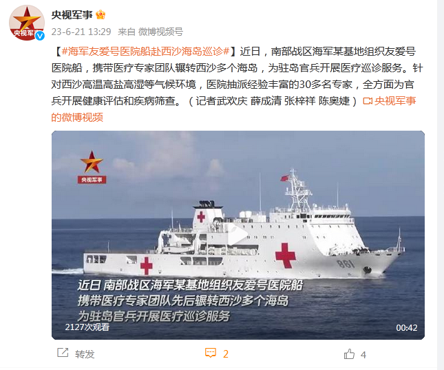
Task: Click the like count 4
Action: [363, 355]
